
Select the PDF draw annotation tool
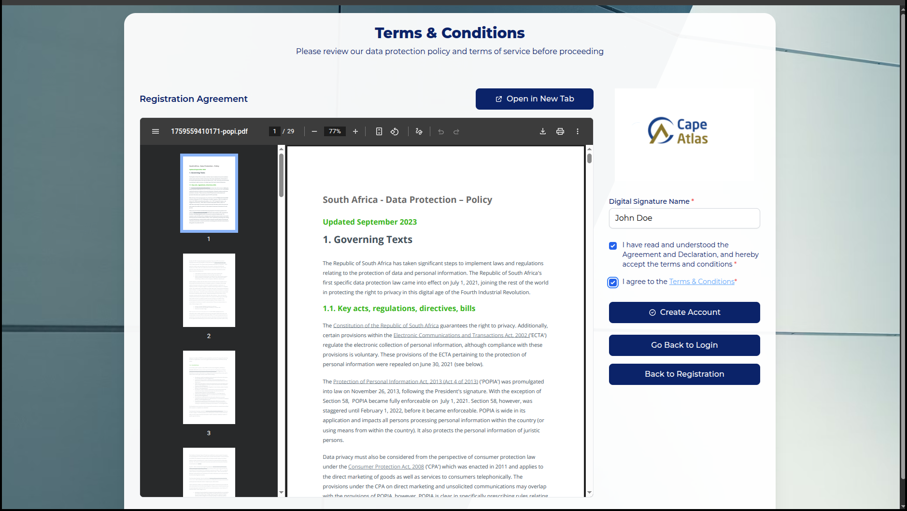click(419, 131)
